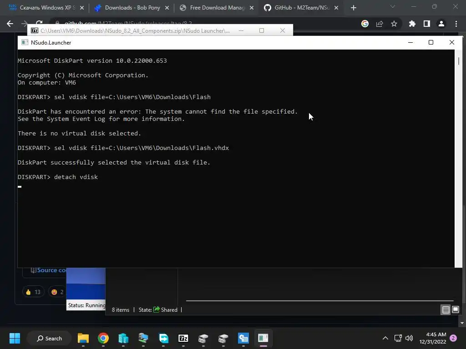
Task: Close the NSudo.Launcher console window
Action: tap(452, 42)
